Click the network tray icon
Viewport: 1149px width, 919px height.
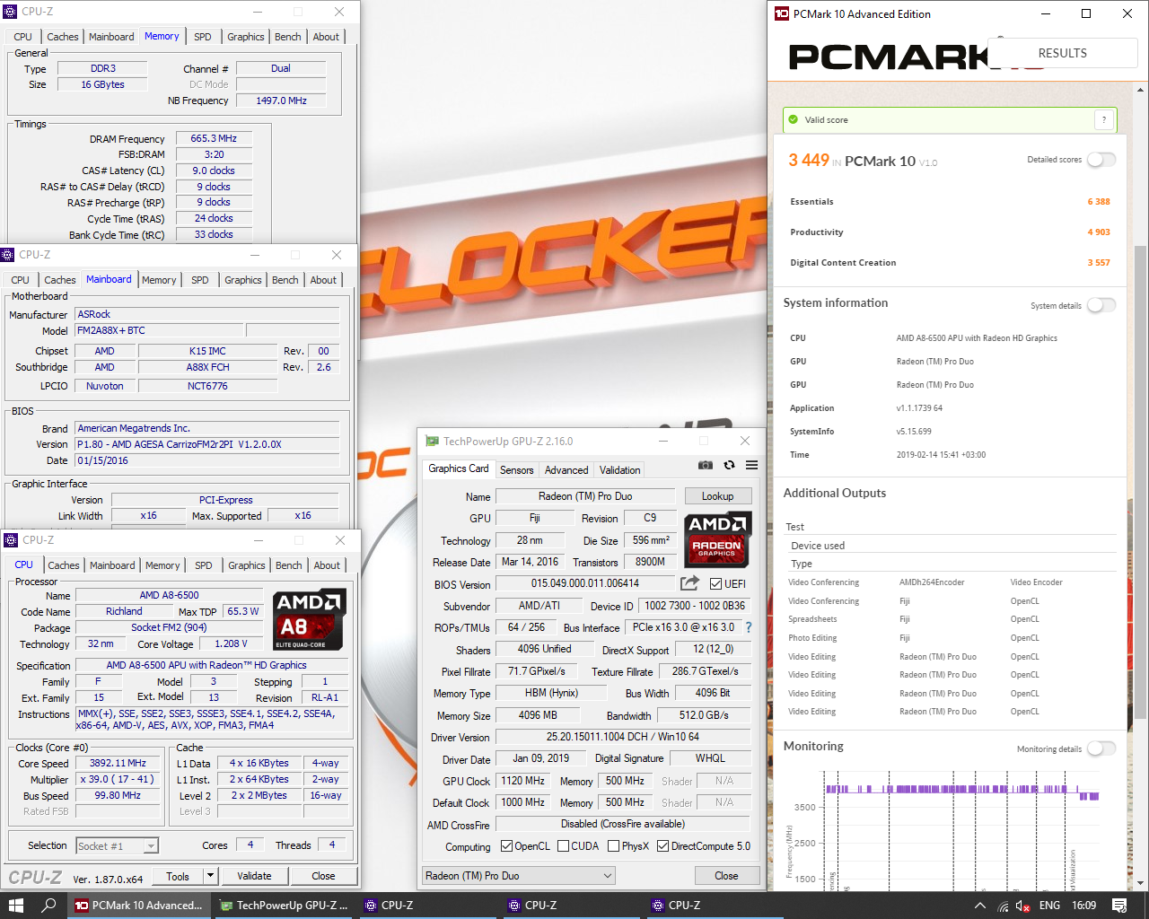tap(1003, 906)
